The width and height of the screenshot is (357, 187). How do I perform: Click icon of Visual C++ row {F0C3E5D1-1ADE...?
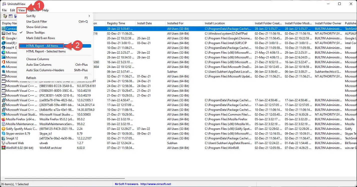pyautogui.click(x=4, y=96)
